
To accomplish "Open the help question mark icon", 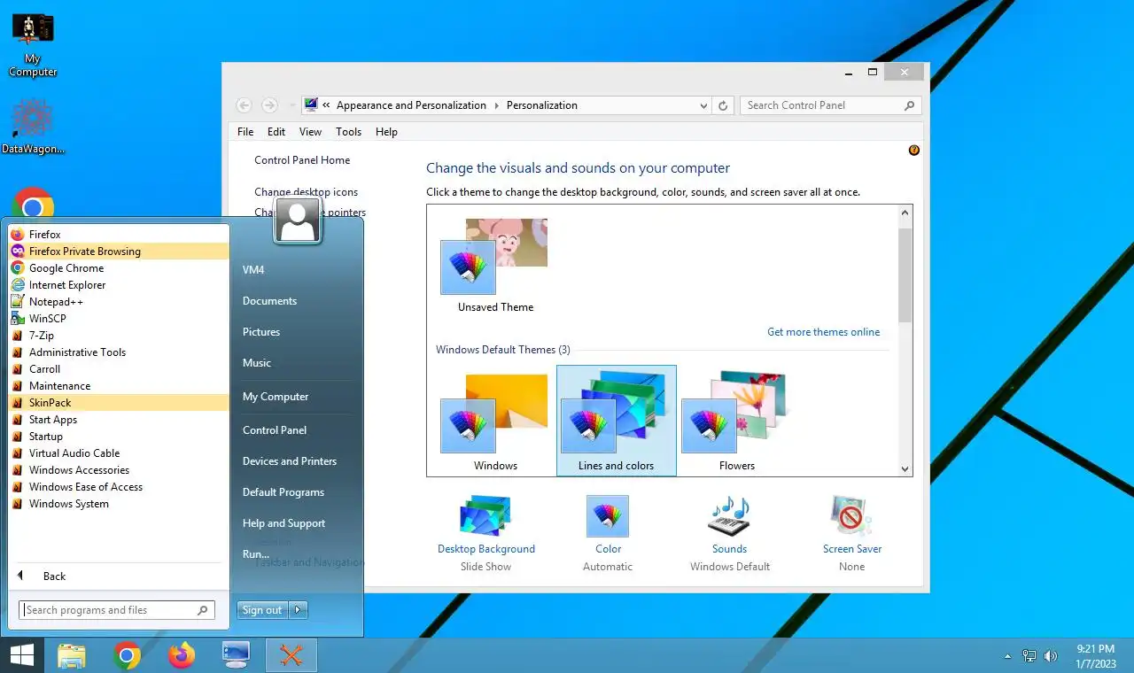I will click(914, 151).
